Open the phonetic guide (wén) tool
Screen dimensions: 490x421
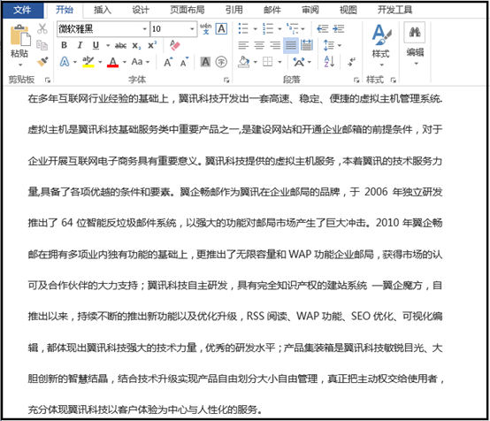(205, 29)
